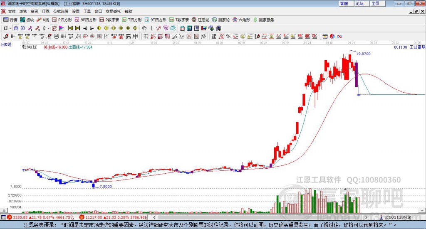The width and height of the screenshot is (426, 229).
Task: Open the 资讯 menu
Action: point(34,11)
